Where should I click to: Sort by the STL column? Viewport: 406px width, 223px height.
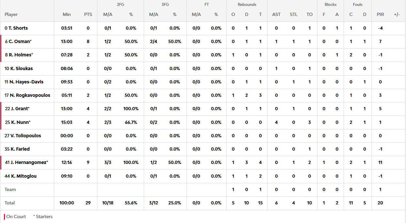pyautogui.click(x=293, y=14)
